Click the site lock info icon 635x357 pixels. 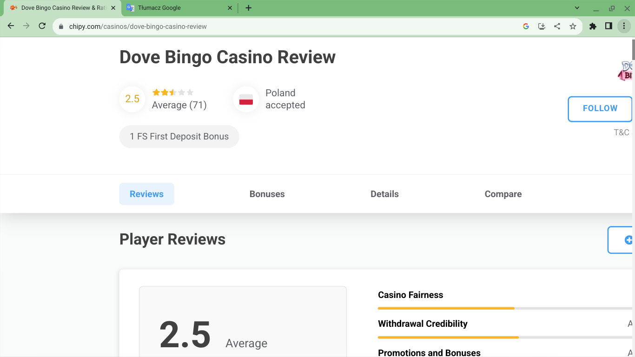pyautogui.click(x=61, y=26)
